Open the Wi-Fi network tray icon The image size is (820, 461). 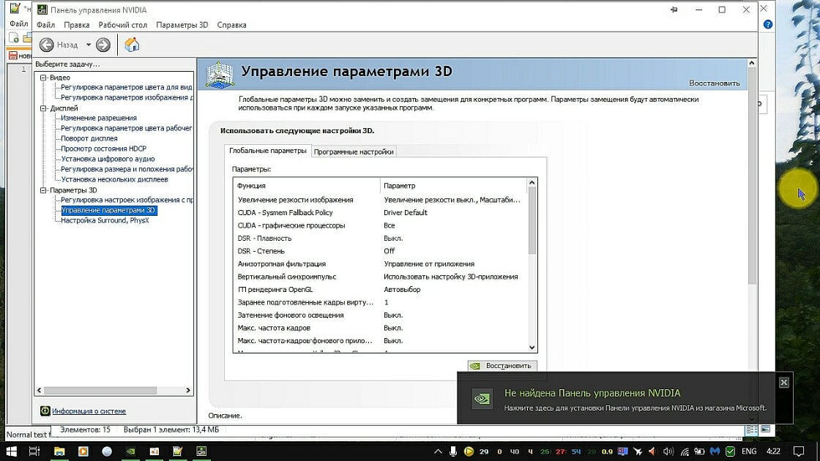coord(685,451)
